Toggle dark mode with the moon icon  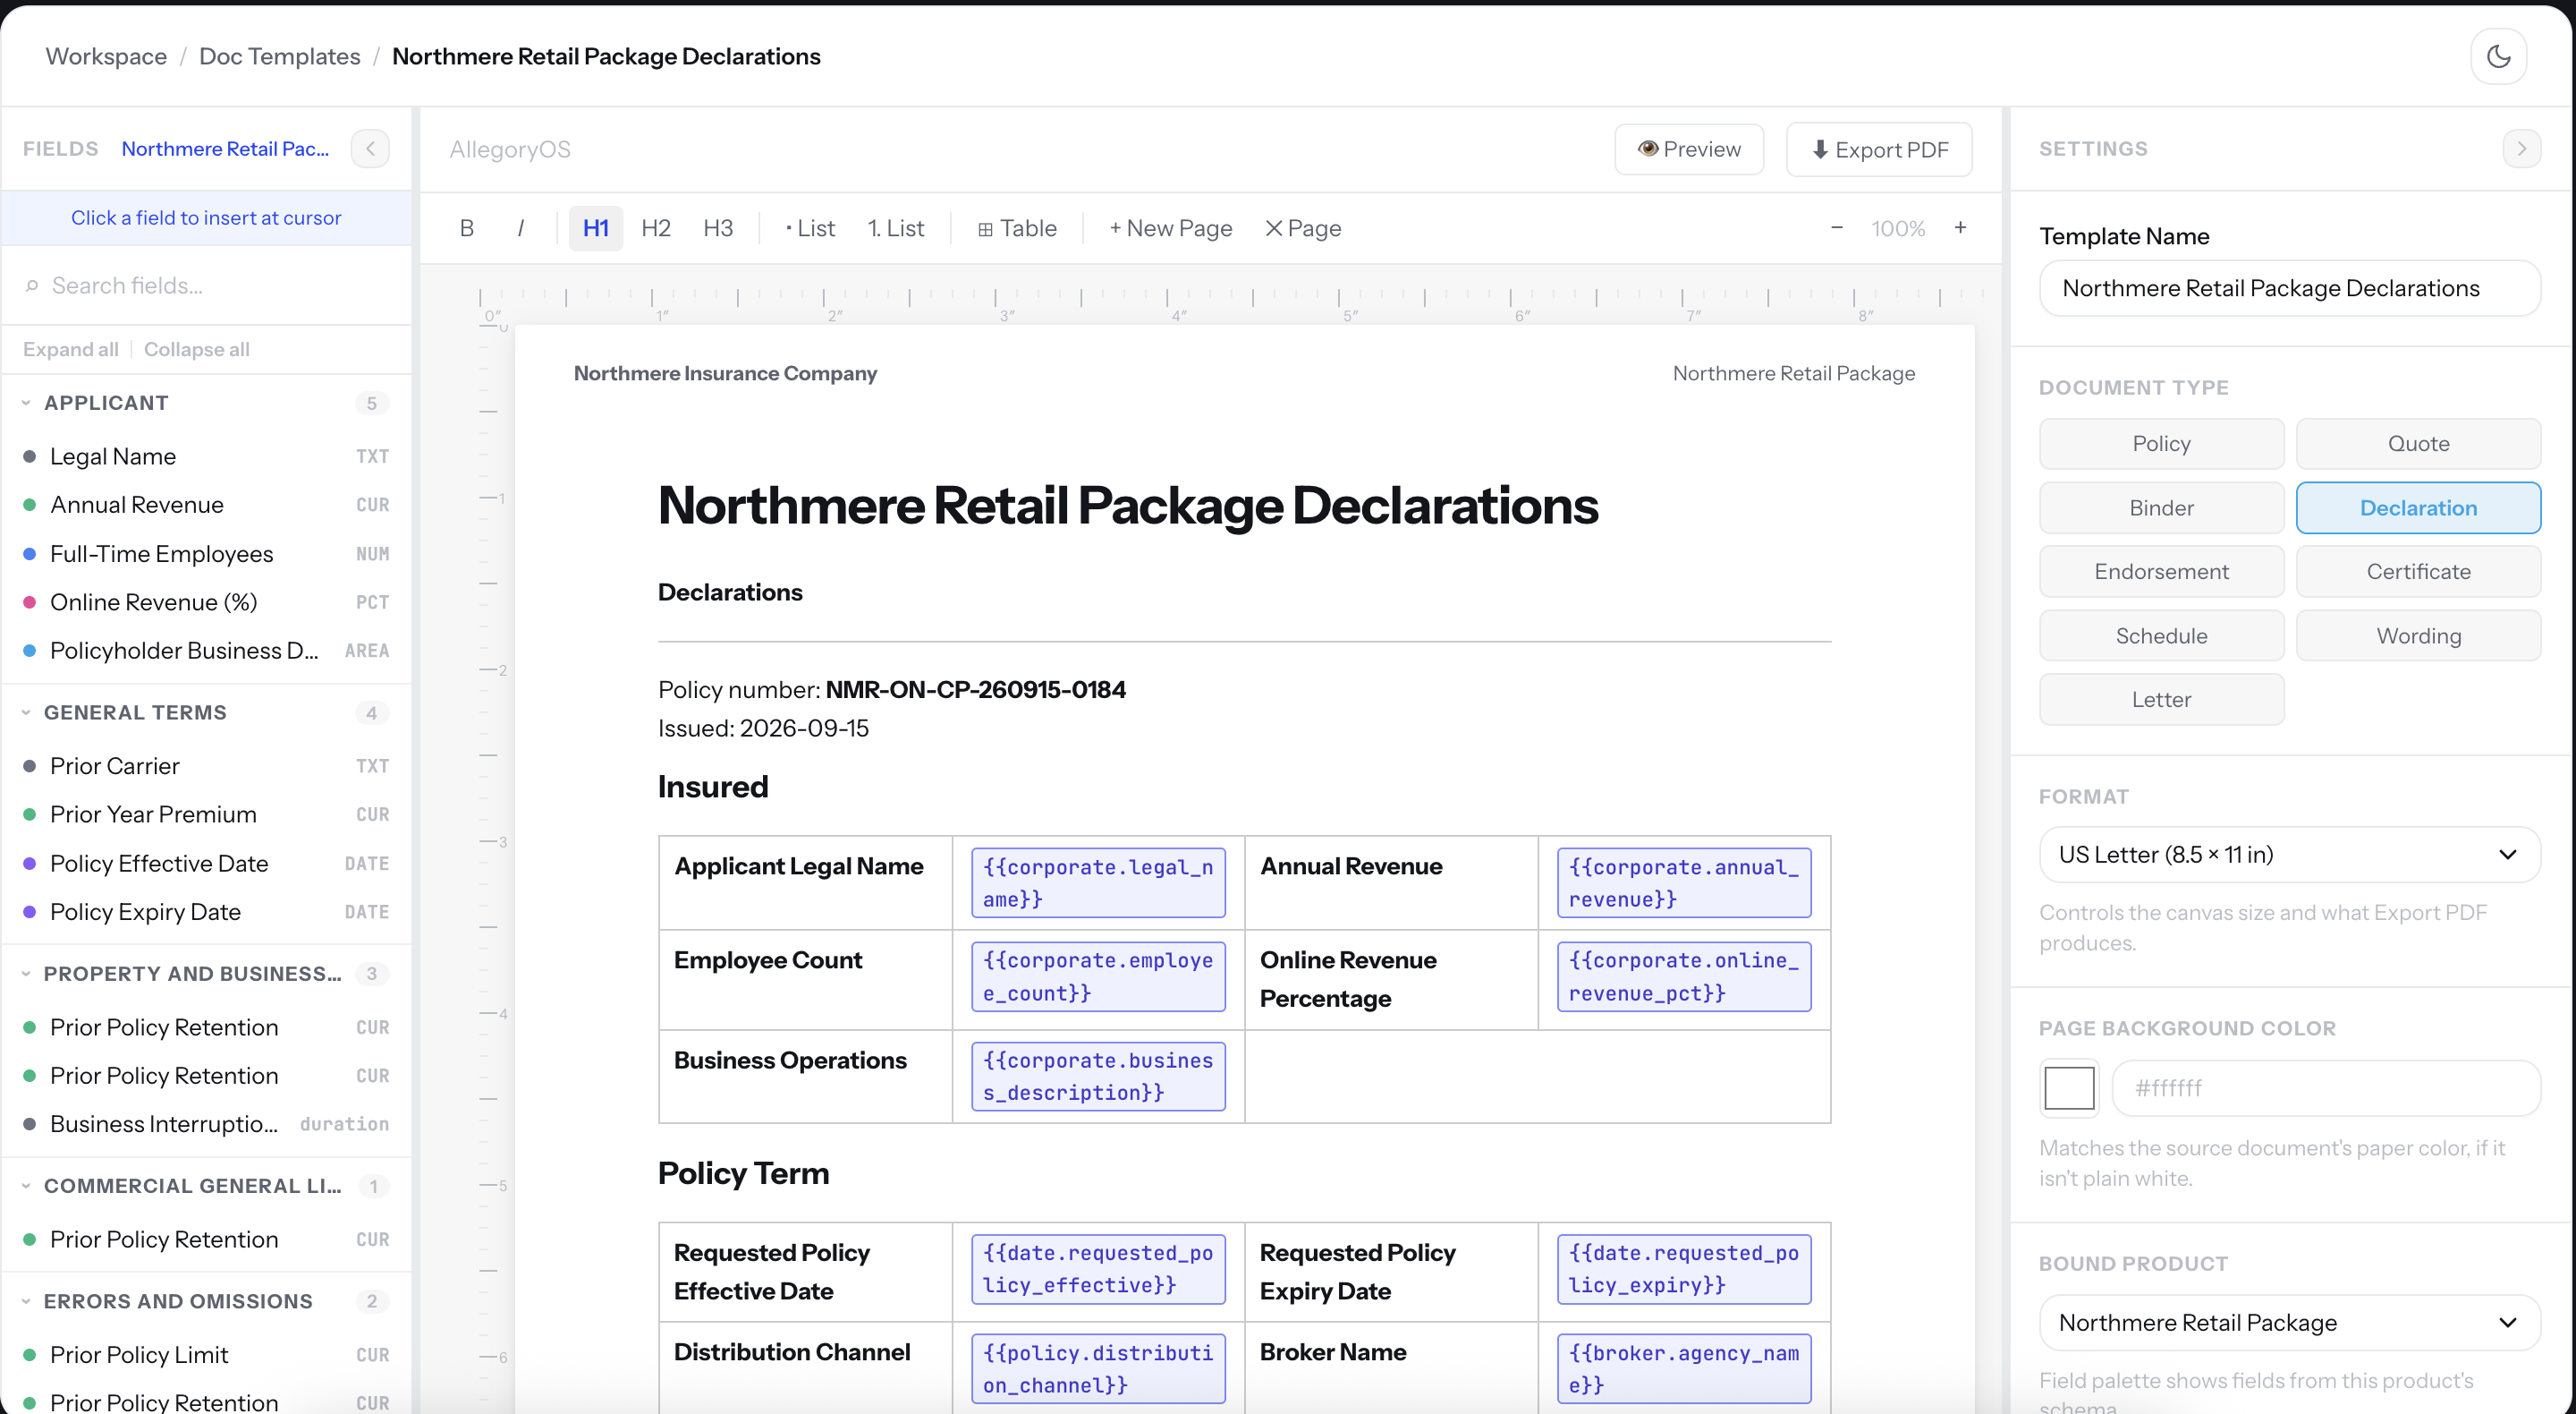tap(2498, 56)
